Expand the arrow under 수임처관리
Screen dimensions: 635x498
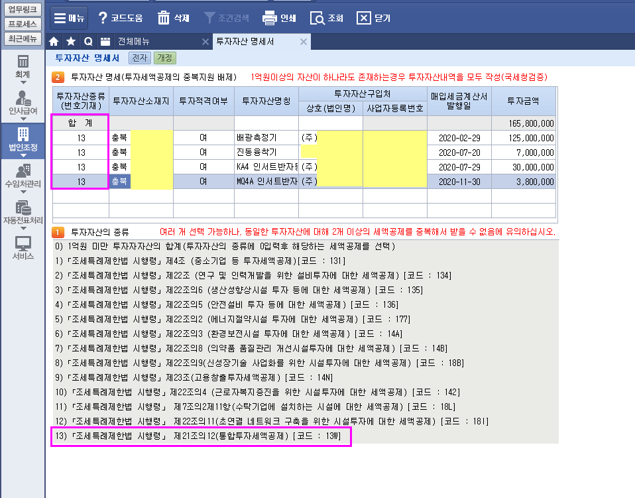coord(23,192)
